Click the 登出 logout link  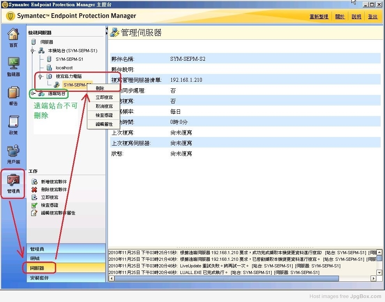(x=373, y=17)
